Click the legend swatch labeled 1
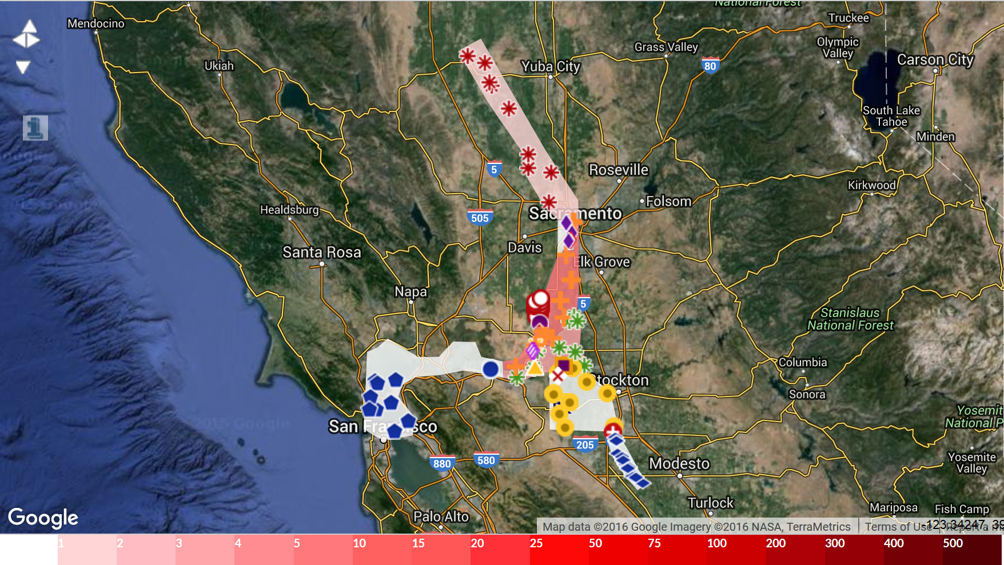The image size is (1004, 565). click(x=87, y=550)
